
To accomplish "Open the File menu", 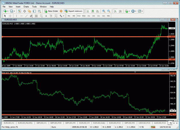I will click(4, 7).
